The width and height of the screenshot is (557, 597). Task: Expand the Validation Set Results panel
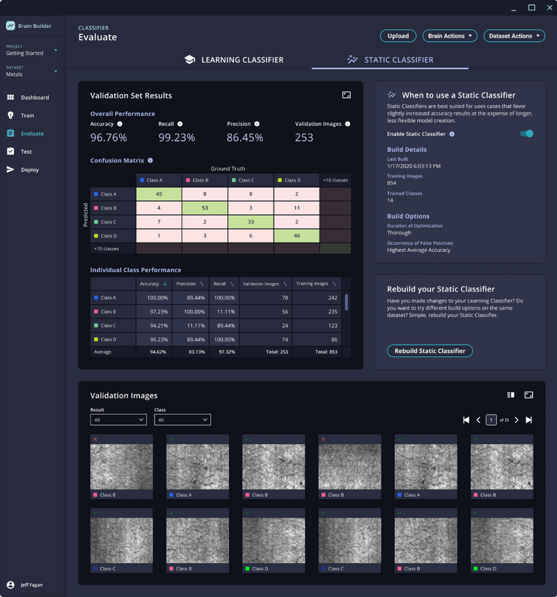(347, 95)
